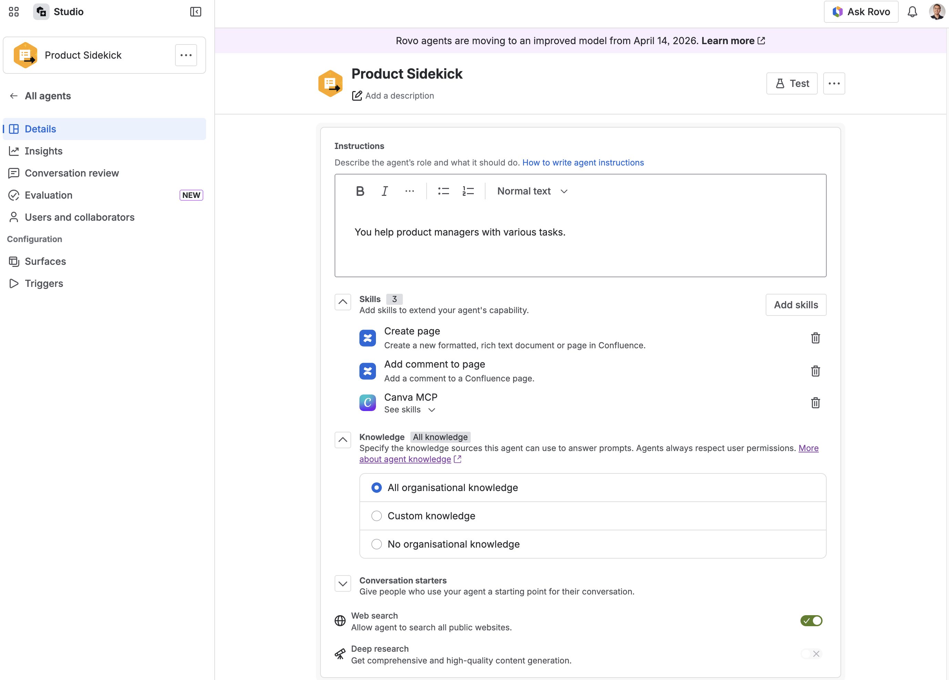Disable the Web search toggle
This screenshot has height=680, width=949.
811,621
